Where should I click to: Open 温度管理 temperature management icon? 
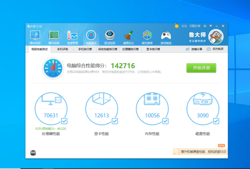(72, 36)
